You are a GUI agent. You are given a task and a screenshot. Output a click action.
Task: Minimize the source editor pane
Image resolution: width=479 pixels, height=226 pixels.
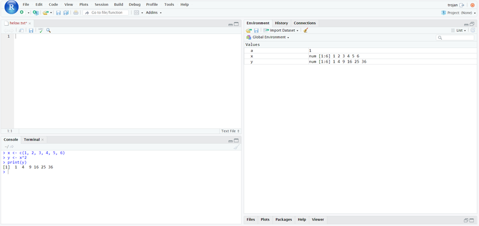(x=231, y=25)
